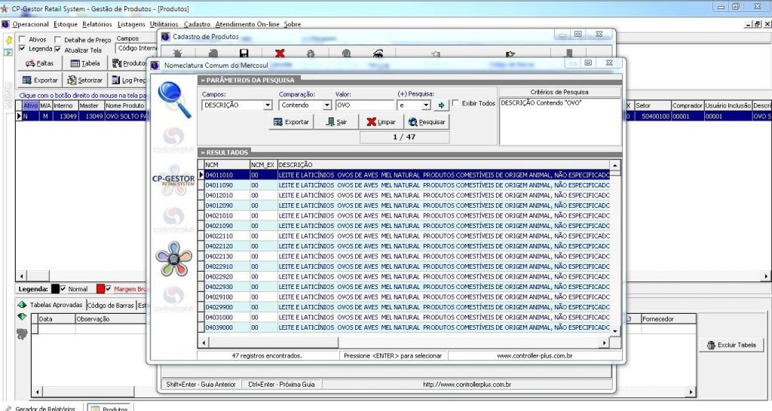Click the NCM_EX column header

point(263,165)
